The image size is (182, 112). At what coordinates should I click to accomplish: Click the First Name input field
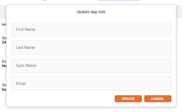(x=91, y=30)
